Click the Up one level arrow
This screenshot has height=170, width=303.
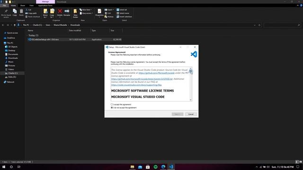click(x=15, y=25)
